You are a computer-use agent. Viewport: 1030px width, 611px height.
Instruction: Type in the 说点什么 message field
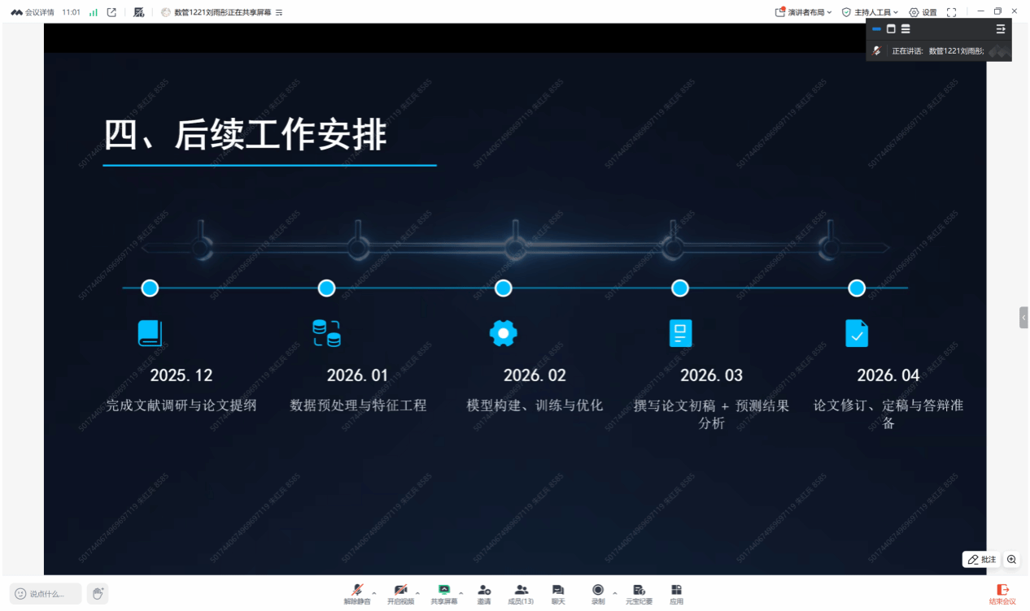click(x=46, y=594)
